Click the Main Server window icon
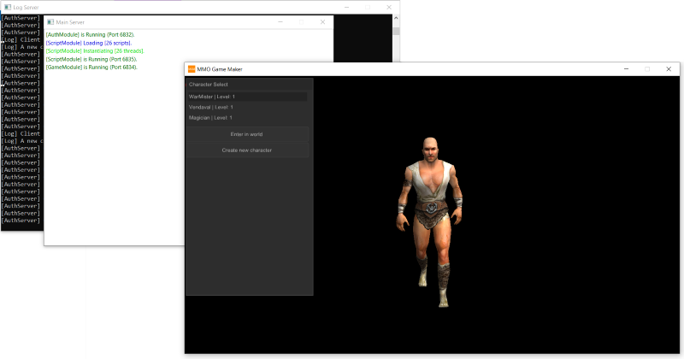 [49, 21]
